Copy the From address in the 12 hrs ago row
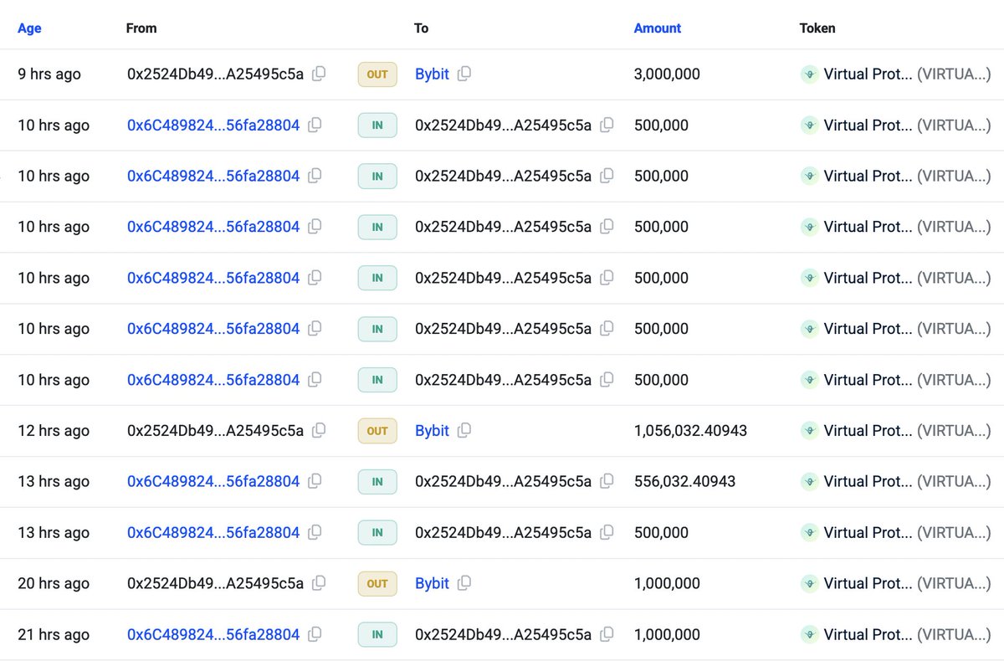Viewport: 1004px width, 661px height. pyautogui.click(x=319, y=430)
